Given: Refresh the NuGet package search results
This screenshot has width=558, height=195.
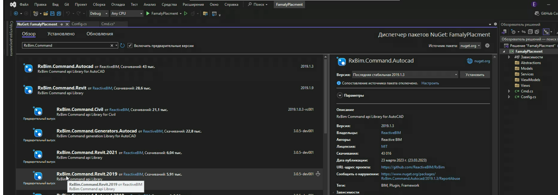Looking at the screenshot, I should 122,46.
